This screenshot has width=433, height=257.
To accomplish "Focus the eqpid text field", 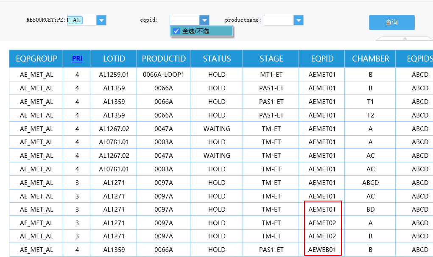I will coord(184,20).
